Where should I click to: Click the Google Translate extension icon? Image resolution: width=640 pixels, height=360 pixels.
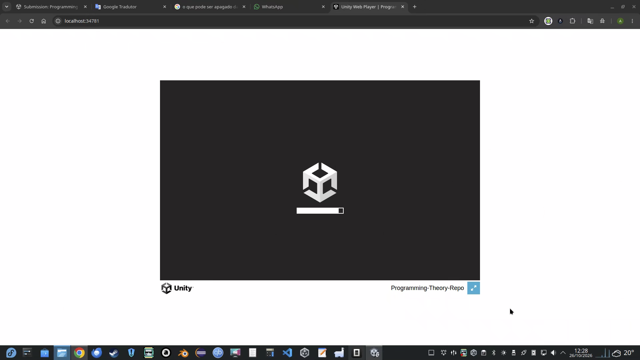pyautogui.click(x=590, y=21)
